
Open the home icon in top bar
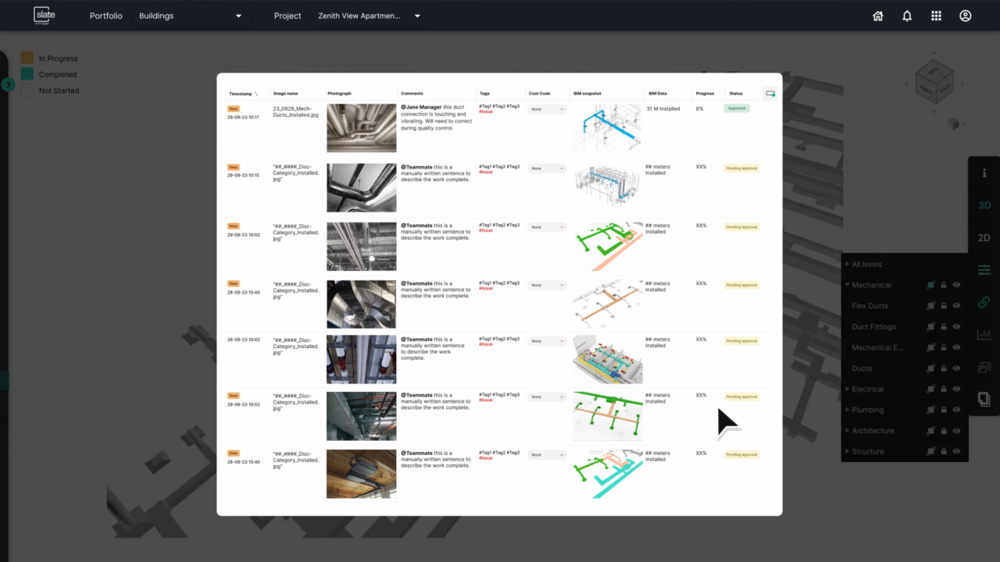click(877, 15)
